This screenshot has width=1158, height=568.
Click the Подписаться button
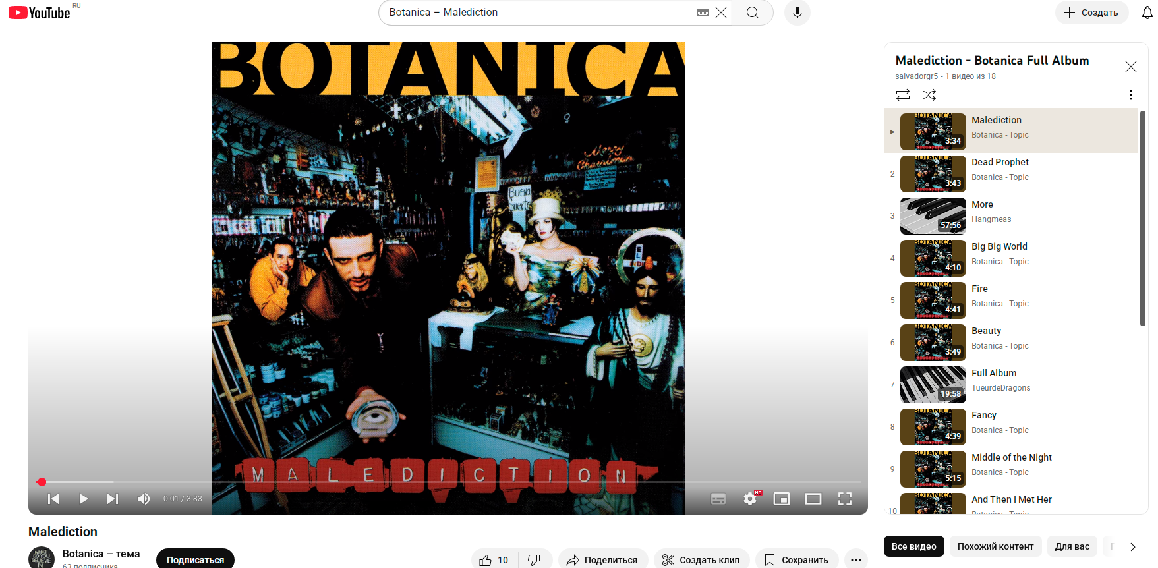click(195, 559)
